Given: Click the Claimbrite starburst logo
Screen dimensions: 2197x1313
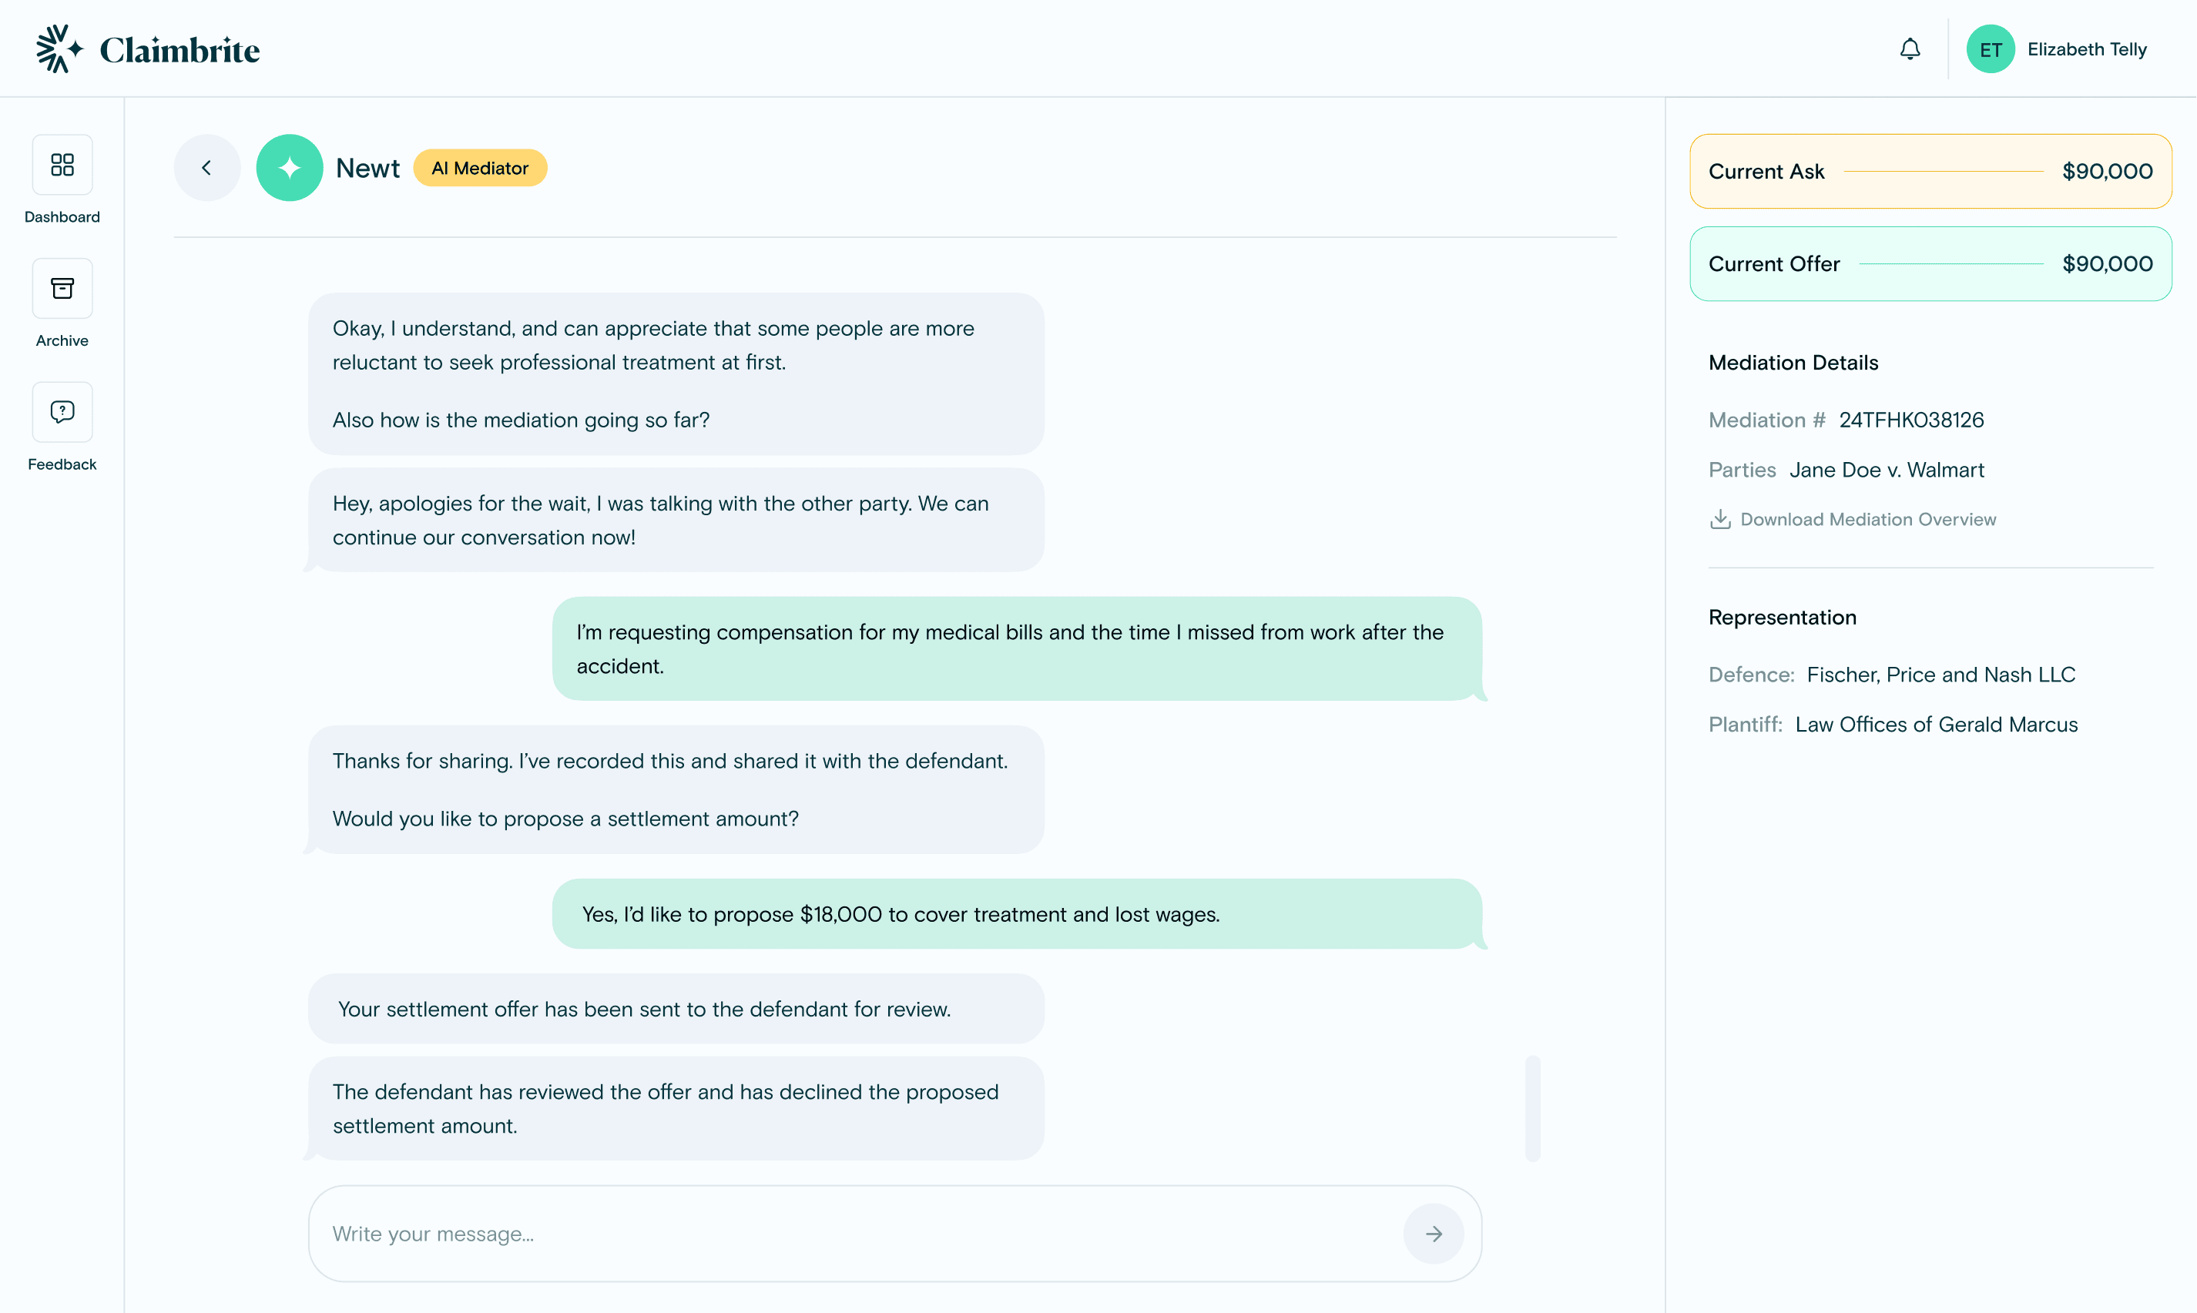Looking at the screenshot, I should pyautogui.click(x=59, y=49).
